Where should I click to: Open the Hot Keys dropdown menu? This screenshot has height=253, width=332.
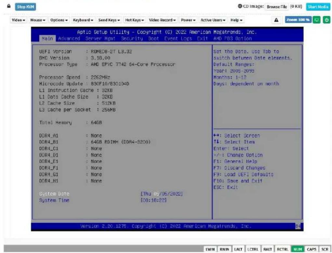click(134, 20)
